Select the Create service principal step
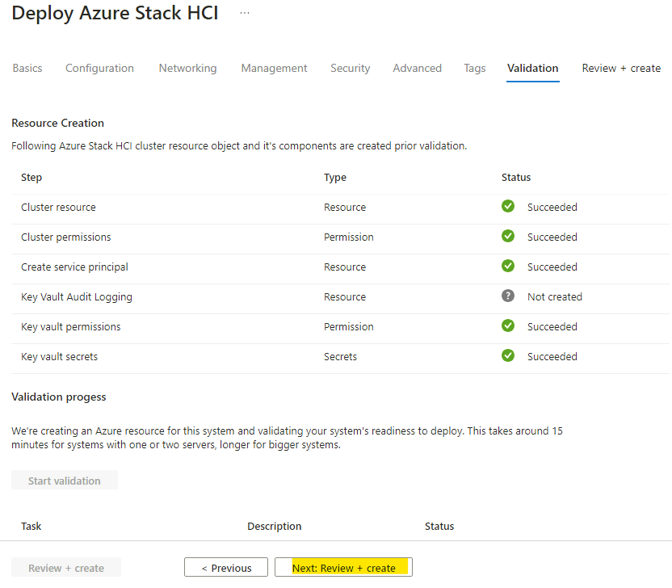The image size is (672, 588). (74, 267)
